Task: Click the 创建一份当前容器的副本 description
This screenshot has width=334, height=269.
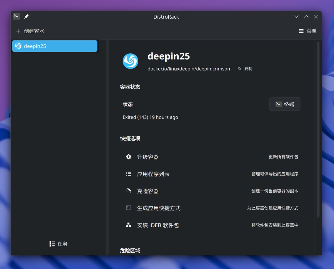Action: tap(275, 191)
